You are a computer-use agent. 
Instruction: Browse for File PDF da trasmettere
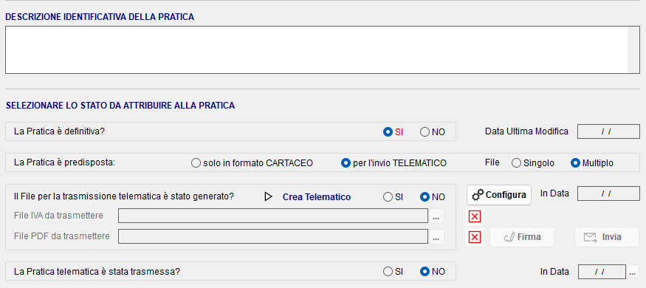pos(437,236)
